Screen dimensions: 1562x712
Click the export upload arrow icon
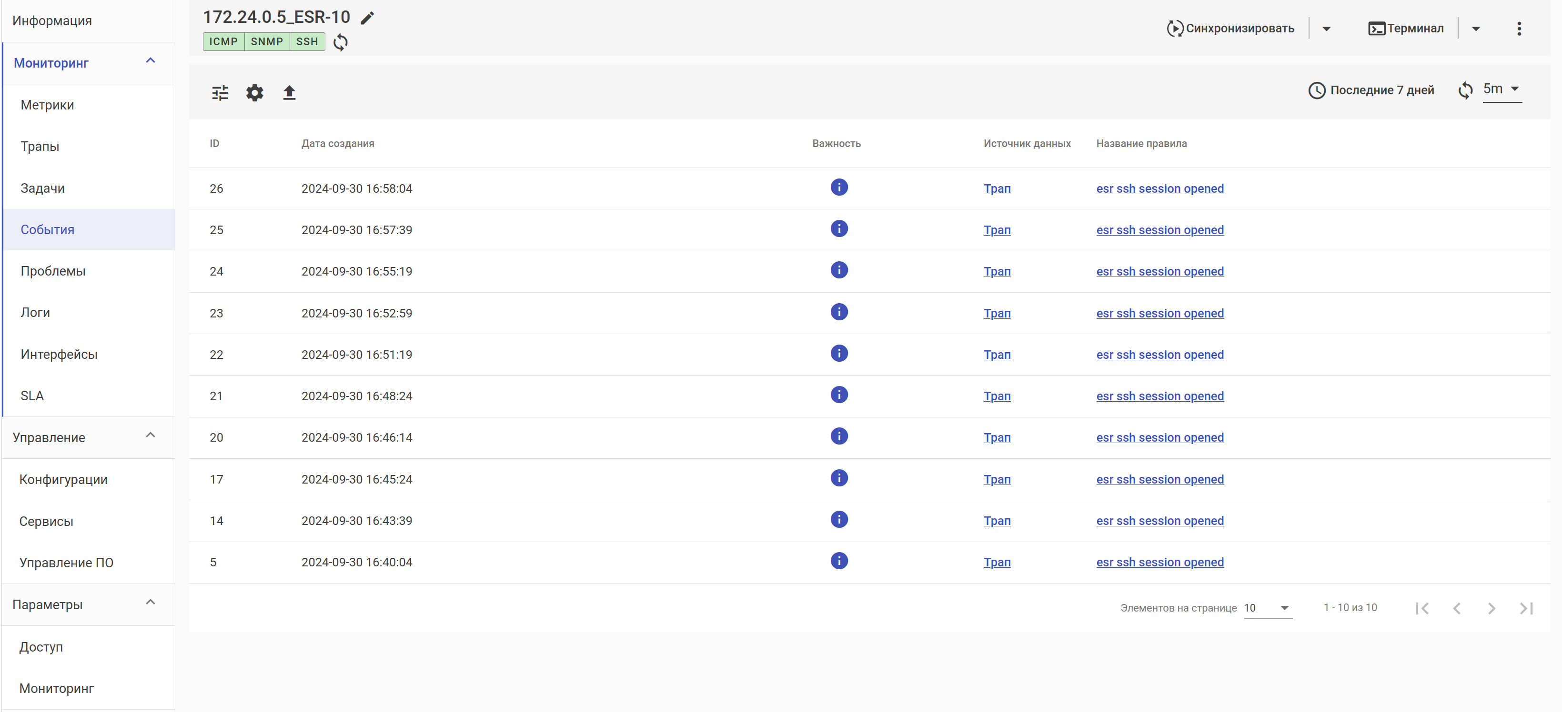tap(289, 93)
